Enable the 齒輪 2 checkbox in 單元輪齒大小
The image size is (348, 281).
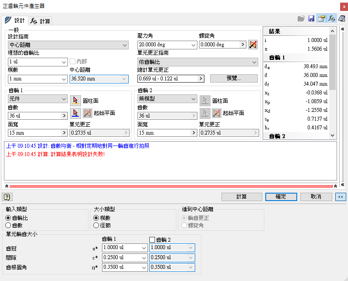[x=152, y=239]
